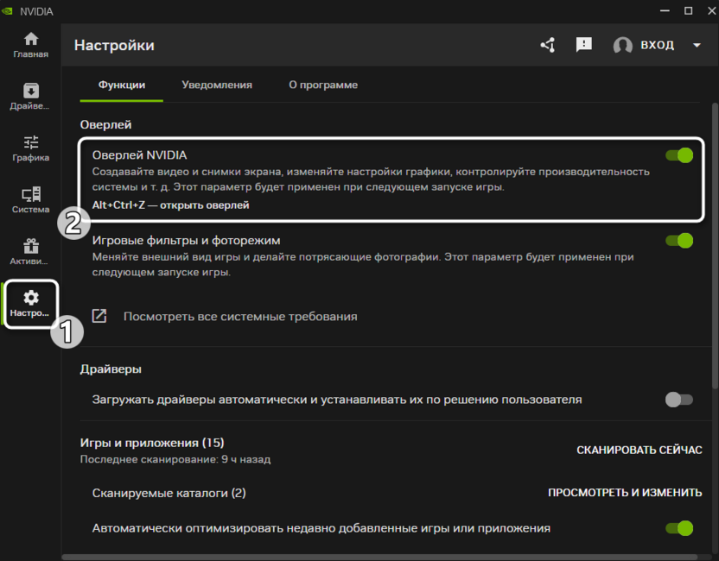719x561 pixels.
Task: Click ПРОСМОТРЕТЬ И ИЗМЕНИТЬ button
Action: click(x=625, y=493)
